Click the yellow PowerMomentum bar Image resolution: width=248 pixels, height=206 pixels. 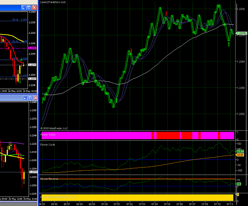click(137, 198)
